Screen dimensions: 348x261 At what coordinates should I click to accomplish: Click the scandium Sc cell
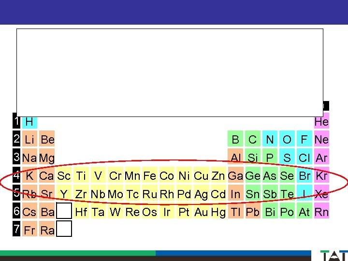point(64,175)
